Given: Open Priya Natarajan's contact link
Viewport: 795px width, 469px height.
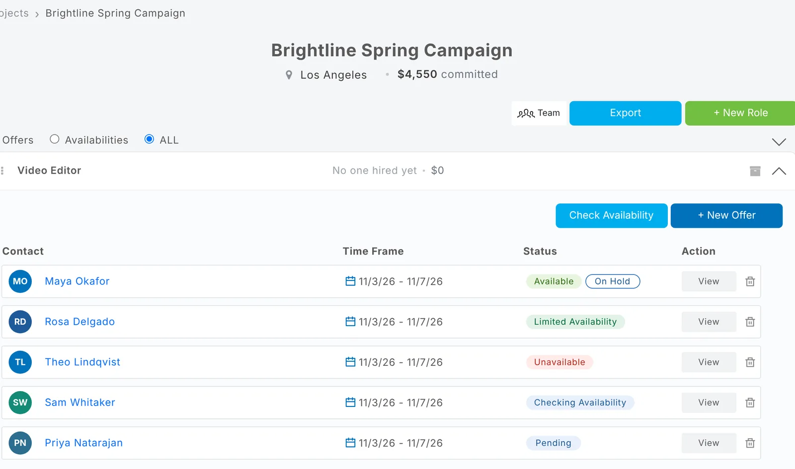Looking at the screenshot, I should point(83,443).
